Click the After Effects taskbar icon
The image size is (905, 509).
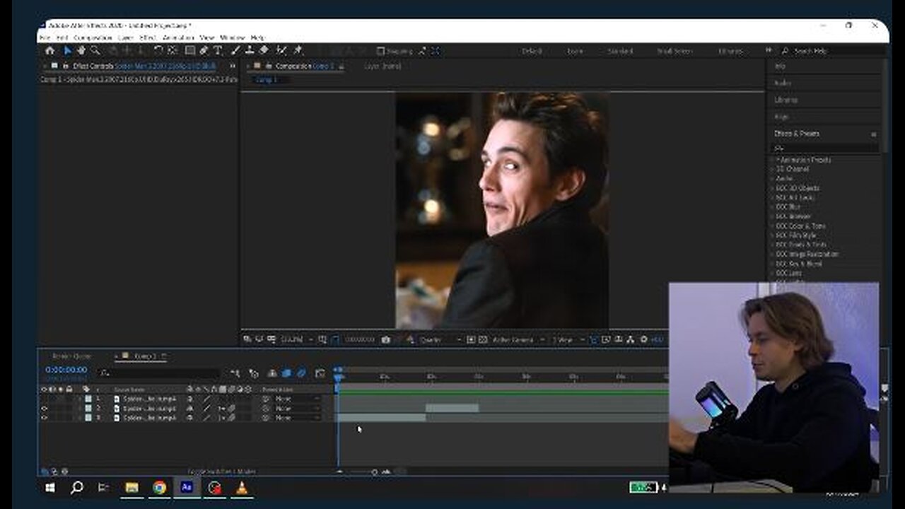tap(187, 487)
